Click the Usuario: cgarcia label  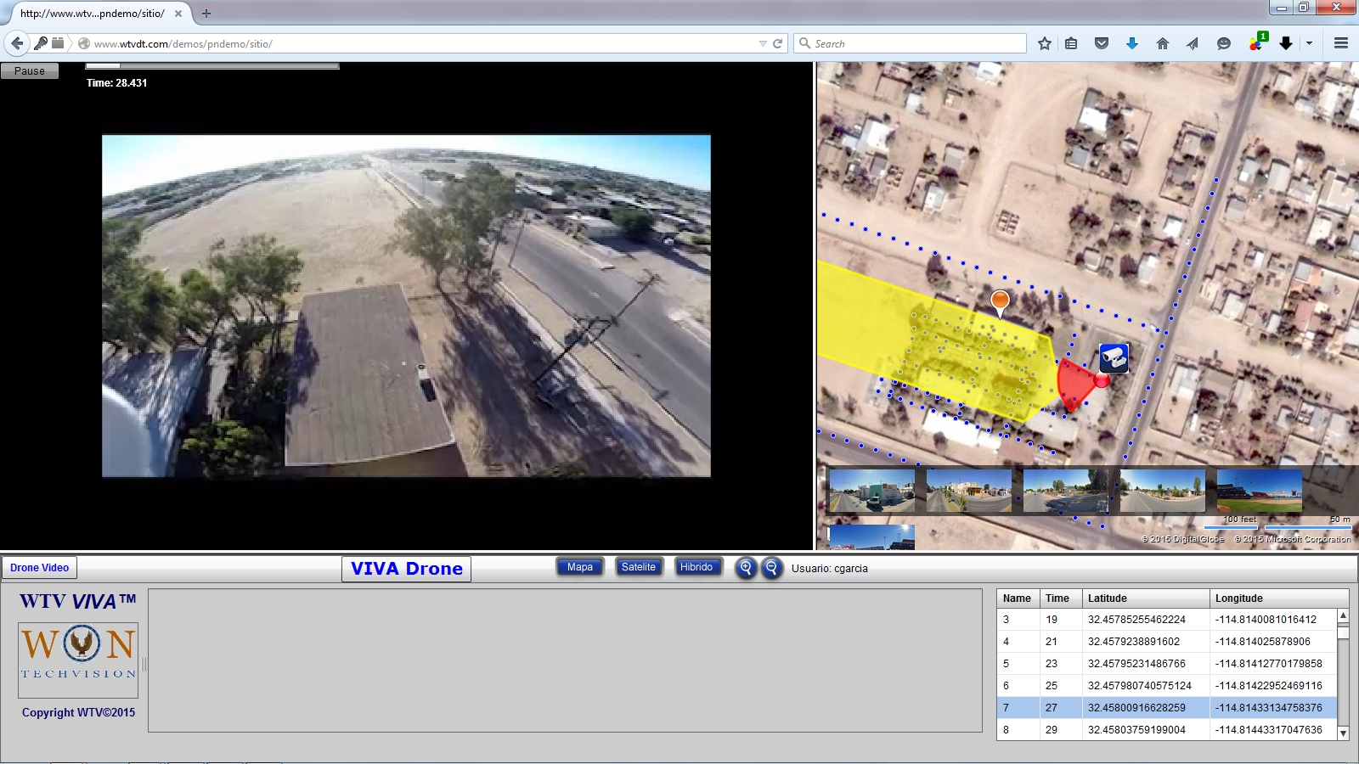click(830, 569)
